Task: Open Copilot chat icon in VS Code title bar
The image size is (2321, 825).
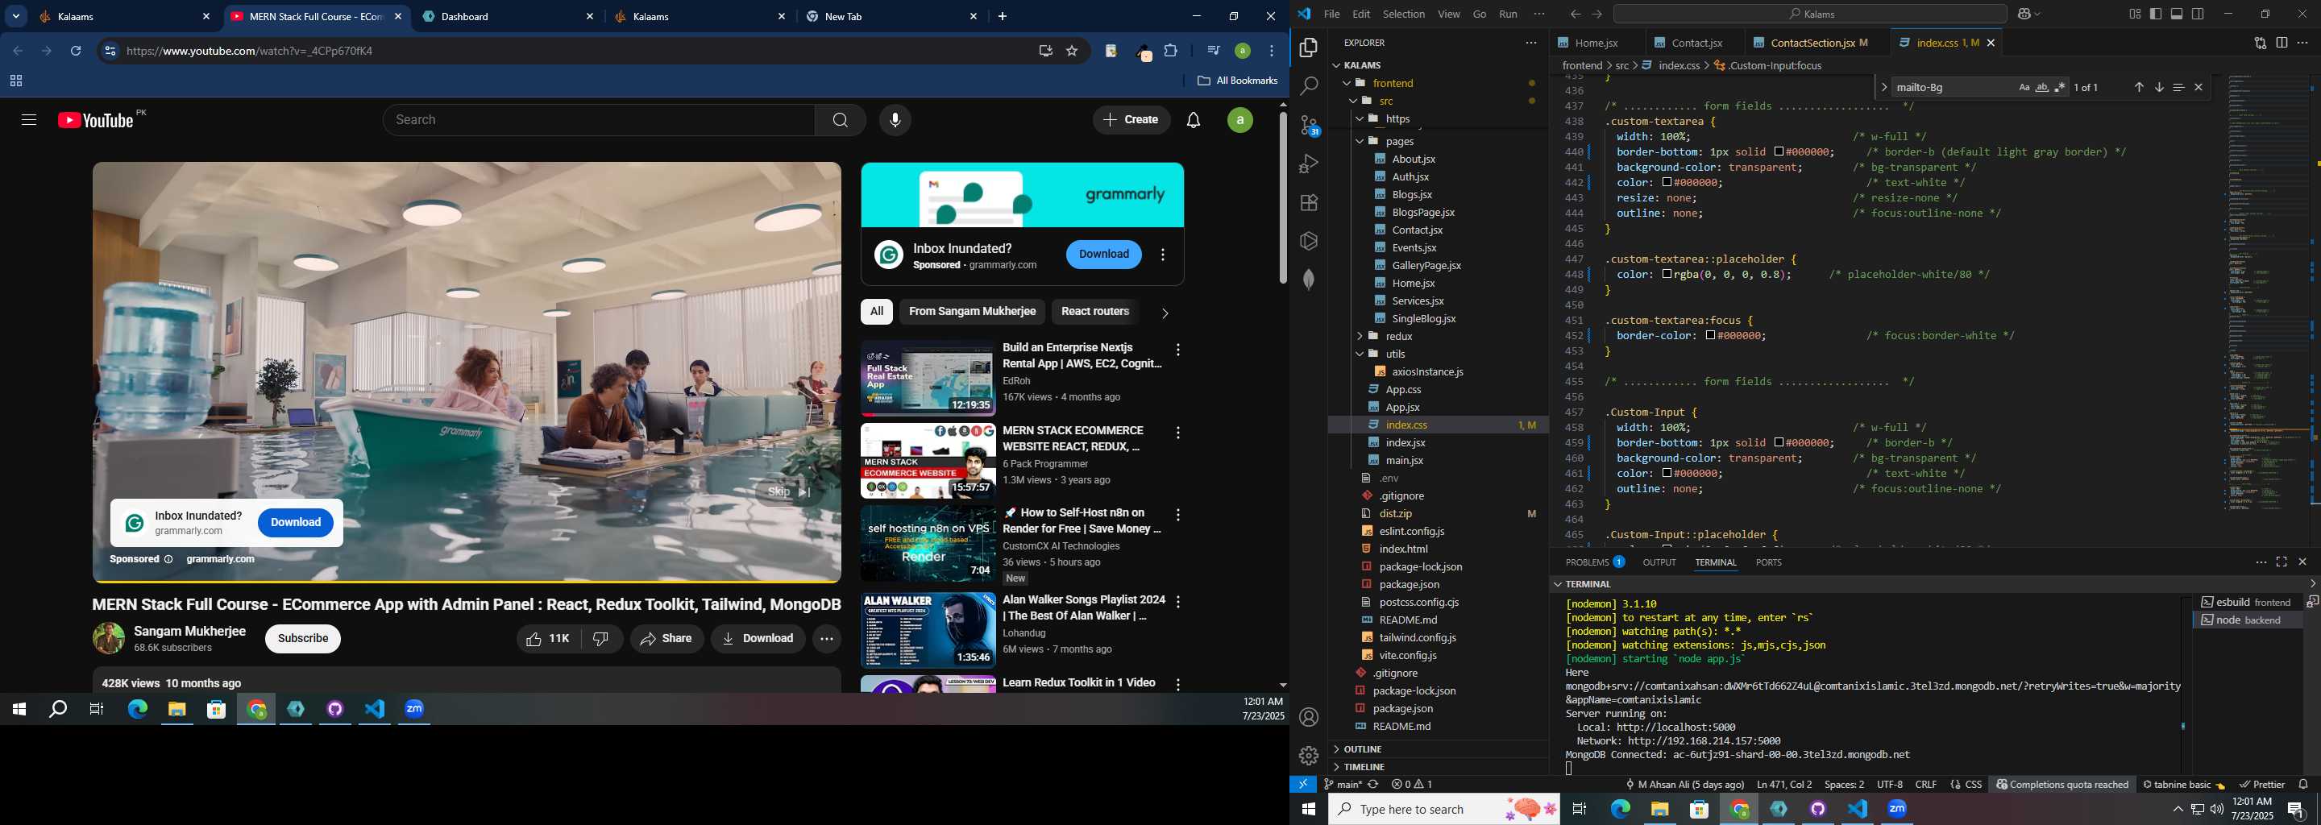Action: 2025,15
